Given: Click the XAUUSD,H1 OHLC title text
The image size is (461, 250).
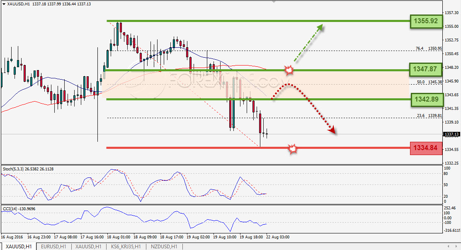Looking at the screenshot, I should point(49,4).
